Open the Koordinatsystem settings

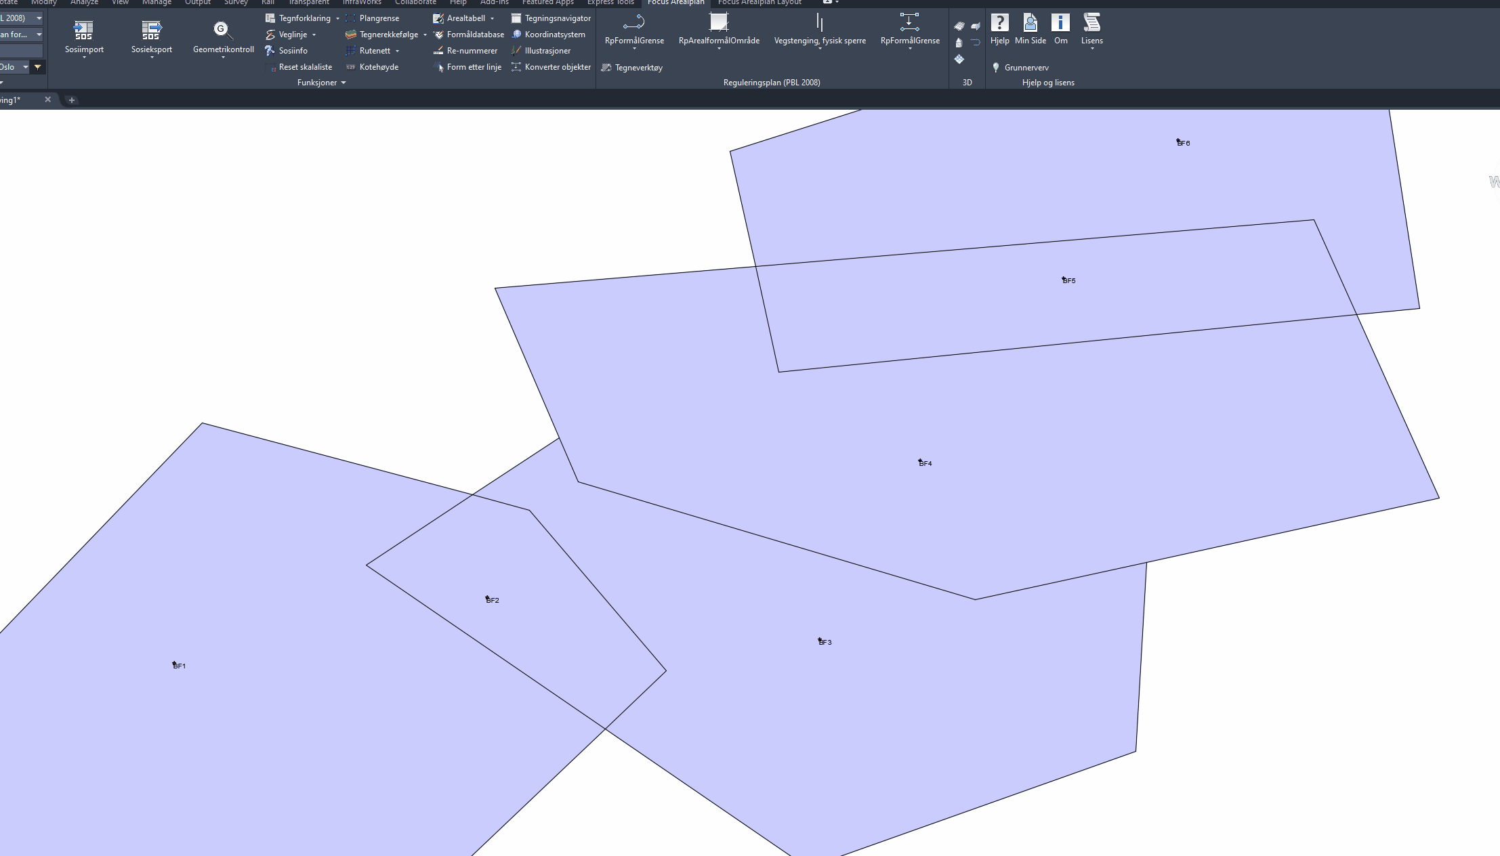(x=554, y=35)
